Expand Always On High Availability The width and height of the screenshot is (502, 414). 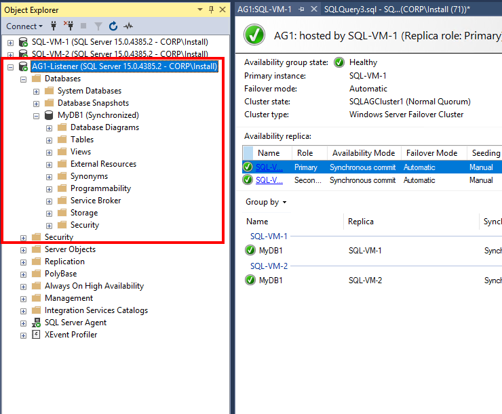coord(23,287)
